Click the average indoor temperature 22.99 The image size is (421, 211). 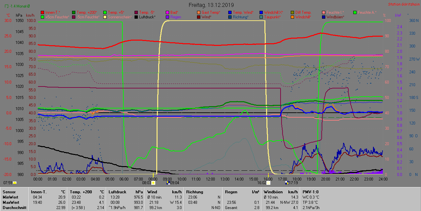point(61,208)
